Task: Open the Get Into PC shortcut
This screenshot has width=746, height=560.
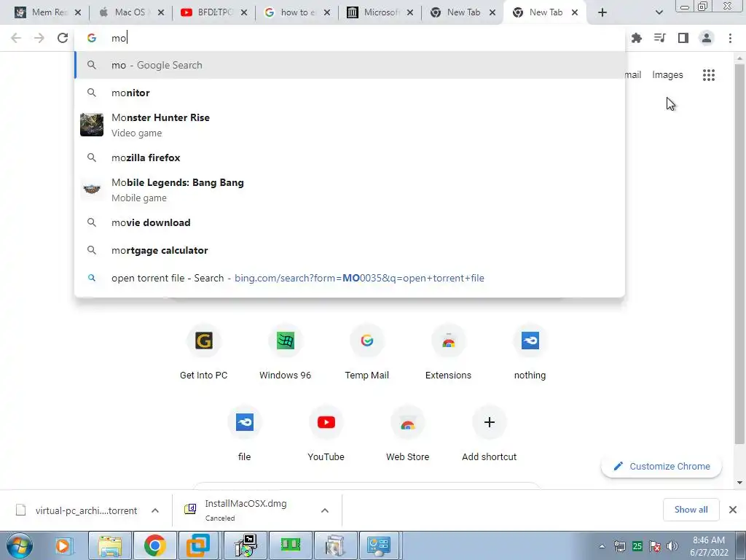Action: [x=204, y=352]
